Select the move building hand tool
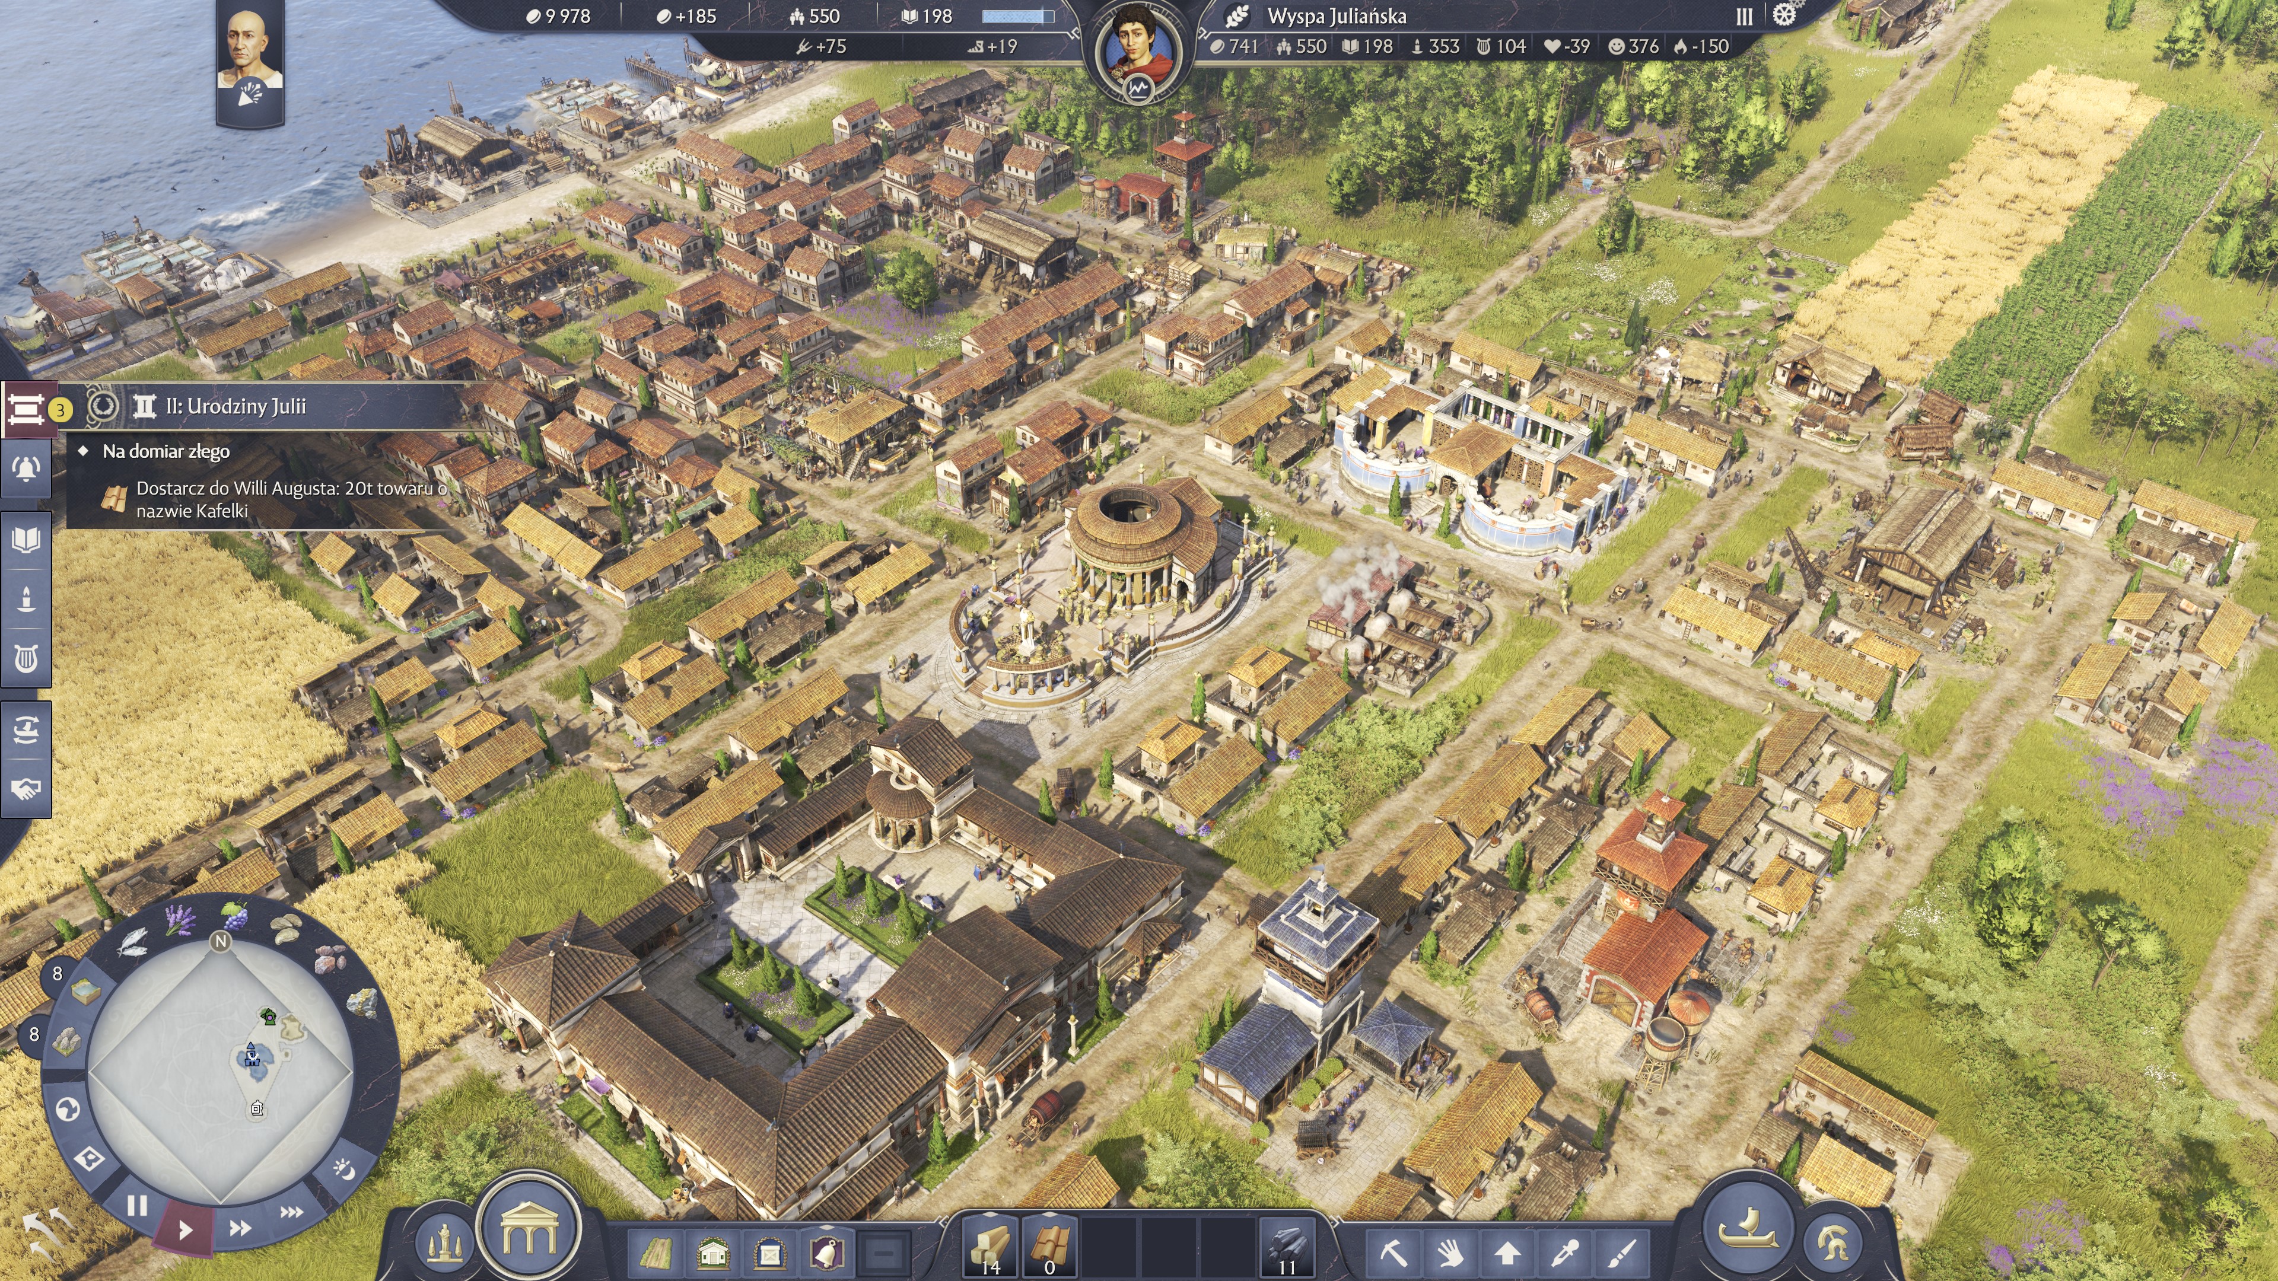The height and width of the screenshot is (1281, 2278). click(1450, 1252)
